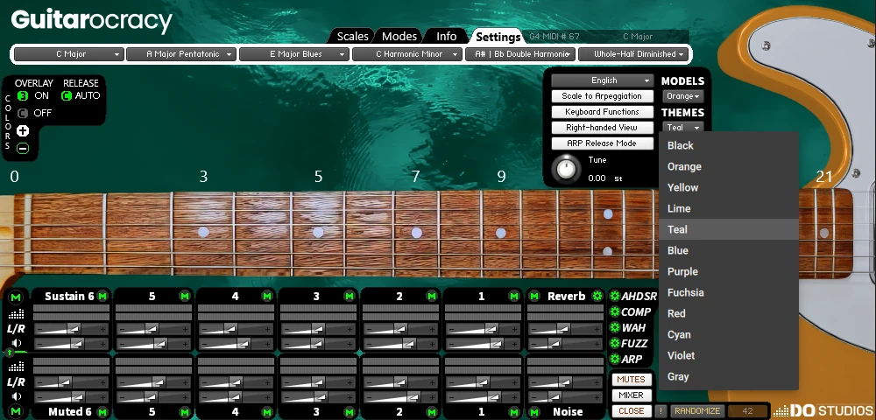Screen dimensions: 876x420
Task: Switch to the Scales tab
Action: 352,36
